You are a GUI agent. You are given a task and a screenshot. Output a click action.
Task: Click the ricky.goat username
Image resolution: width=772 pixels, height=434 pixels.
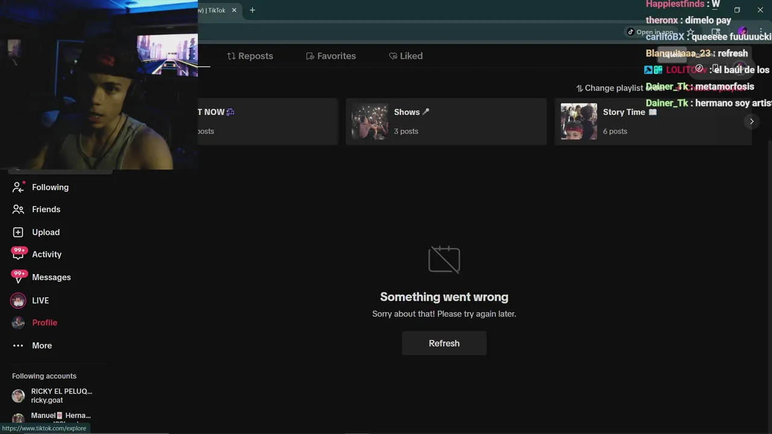tap(47, 400)
